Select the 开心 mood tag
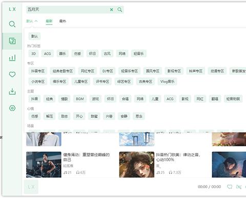 [79, 116]
